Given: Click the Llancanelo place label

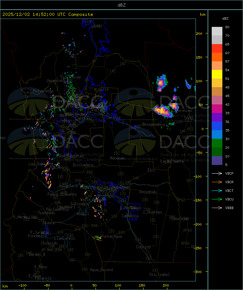Looking at the screenshot, I should (65, 239).
